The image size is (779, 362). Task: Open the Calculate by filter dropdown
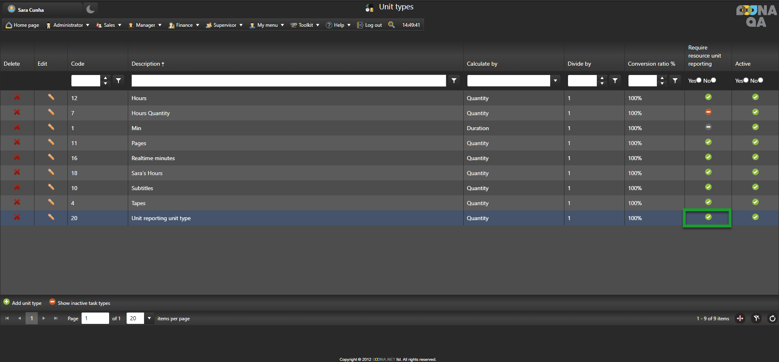click(555, 81)
